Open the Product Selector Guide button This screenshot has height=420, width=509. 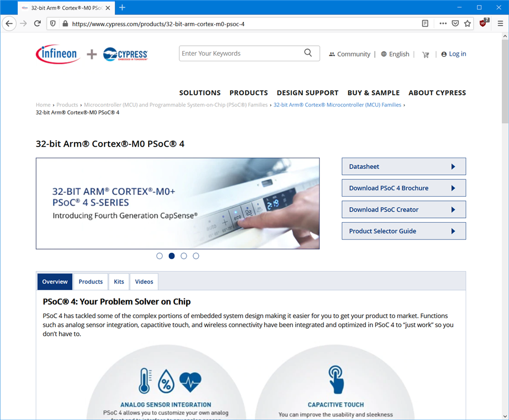pyautogui.click(x=404, y=231)
